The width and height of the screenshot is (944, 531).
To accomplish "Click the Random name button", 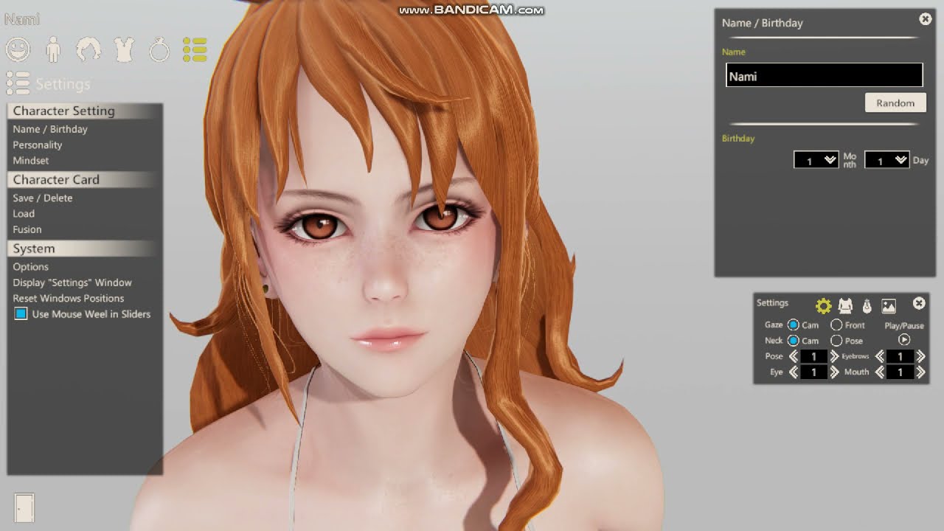I will point(895,103).
